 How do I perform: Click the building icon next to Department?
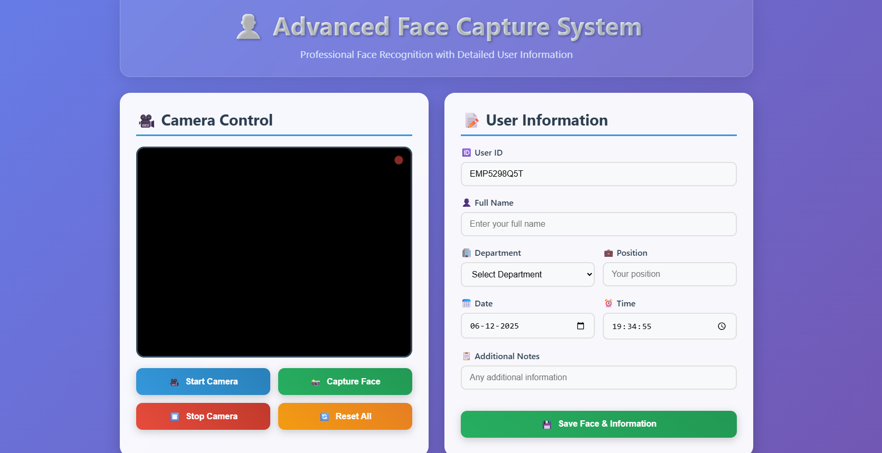(x=467, y=253)
